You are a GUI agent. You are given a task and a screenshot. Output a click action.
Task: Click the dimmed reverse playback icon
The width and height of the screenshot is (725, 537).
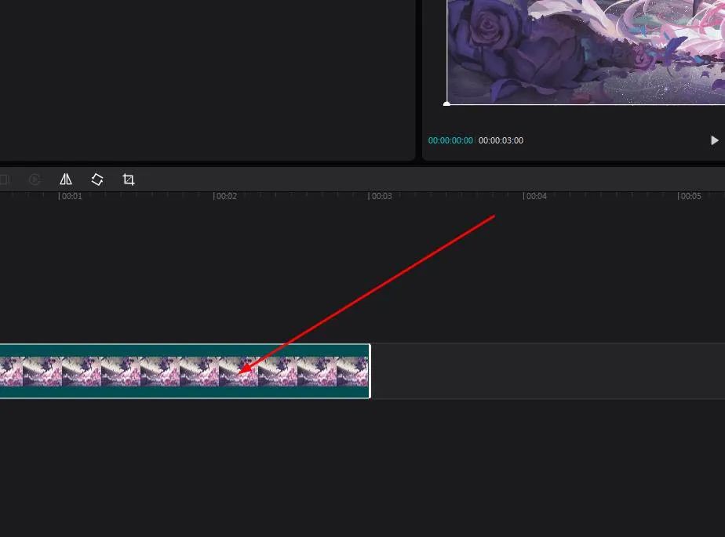click(x=35, y=180)
